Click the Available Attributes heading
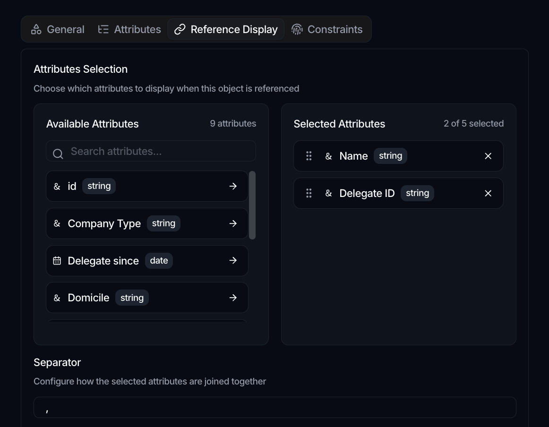Screen dimensions: 549x427 93,124
